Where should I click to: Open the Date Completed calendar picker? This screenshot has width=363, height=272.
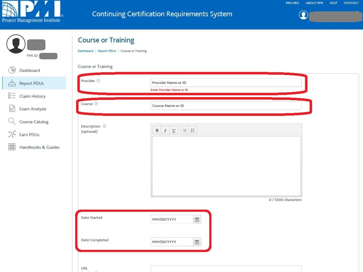(x=197, y=242)
